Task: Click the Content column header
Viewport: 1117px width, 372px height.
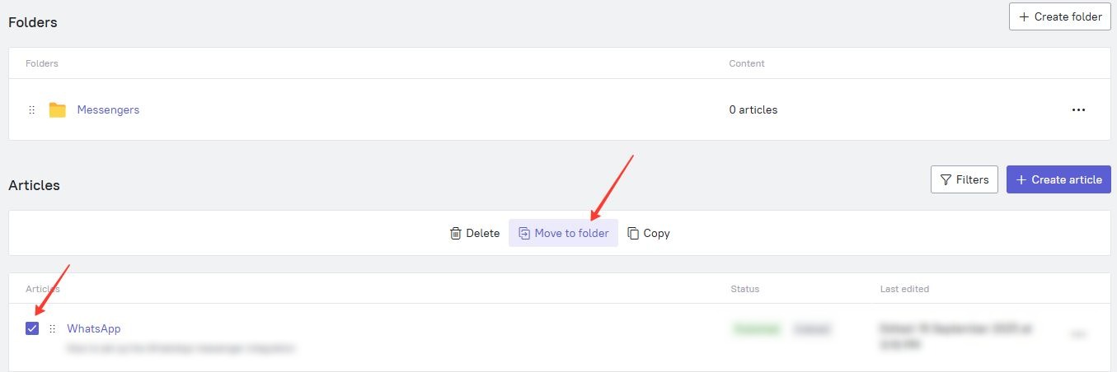Action: click(x=747, y=63)
